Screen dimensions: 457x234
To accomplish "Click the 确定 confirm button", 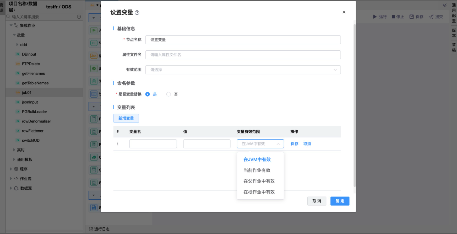I will (x=340, y=201).
